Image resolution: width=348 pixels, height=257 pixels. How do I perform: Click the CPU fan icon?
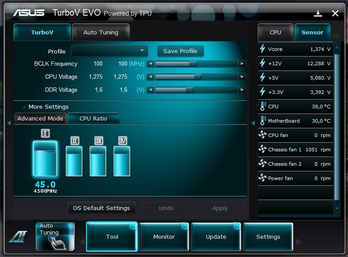coord(262,135)
